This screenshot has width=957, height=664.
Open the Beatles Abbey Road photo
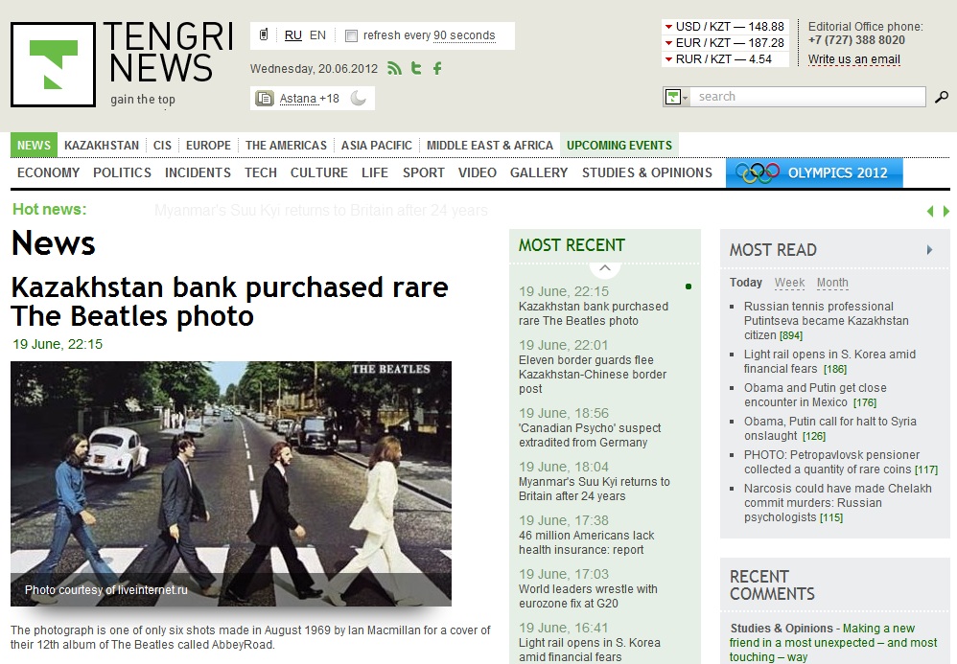click(231, 484)
